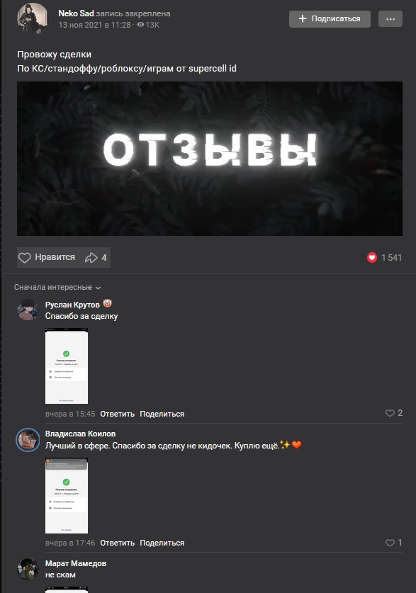Like Владислав Коилов's comment via the heart
Screen dimensions: 416x593
point(390,542)
